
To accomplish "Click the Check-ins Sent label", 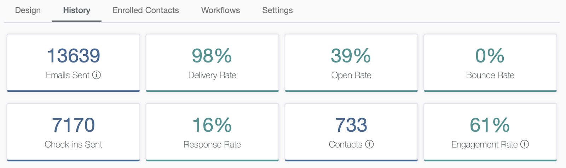I will pos(73,144).
